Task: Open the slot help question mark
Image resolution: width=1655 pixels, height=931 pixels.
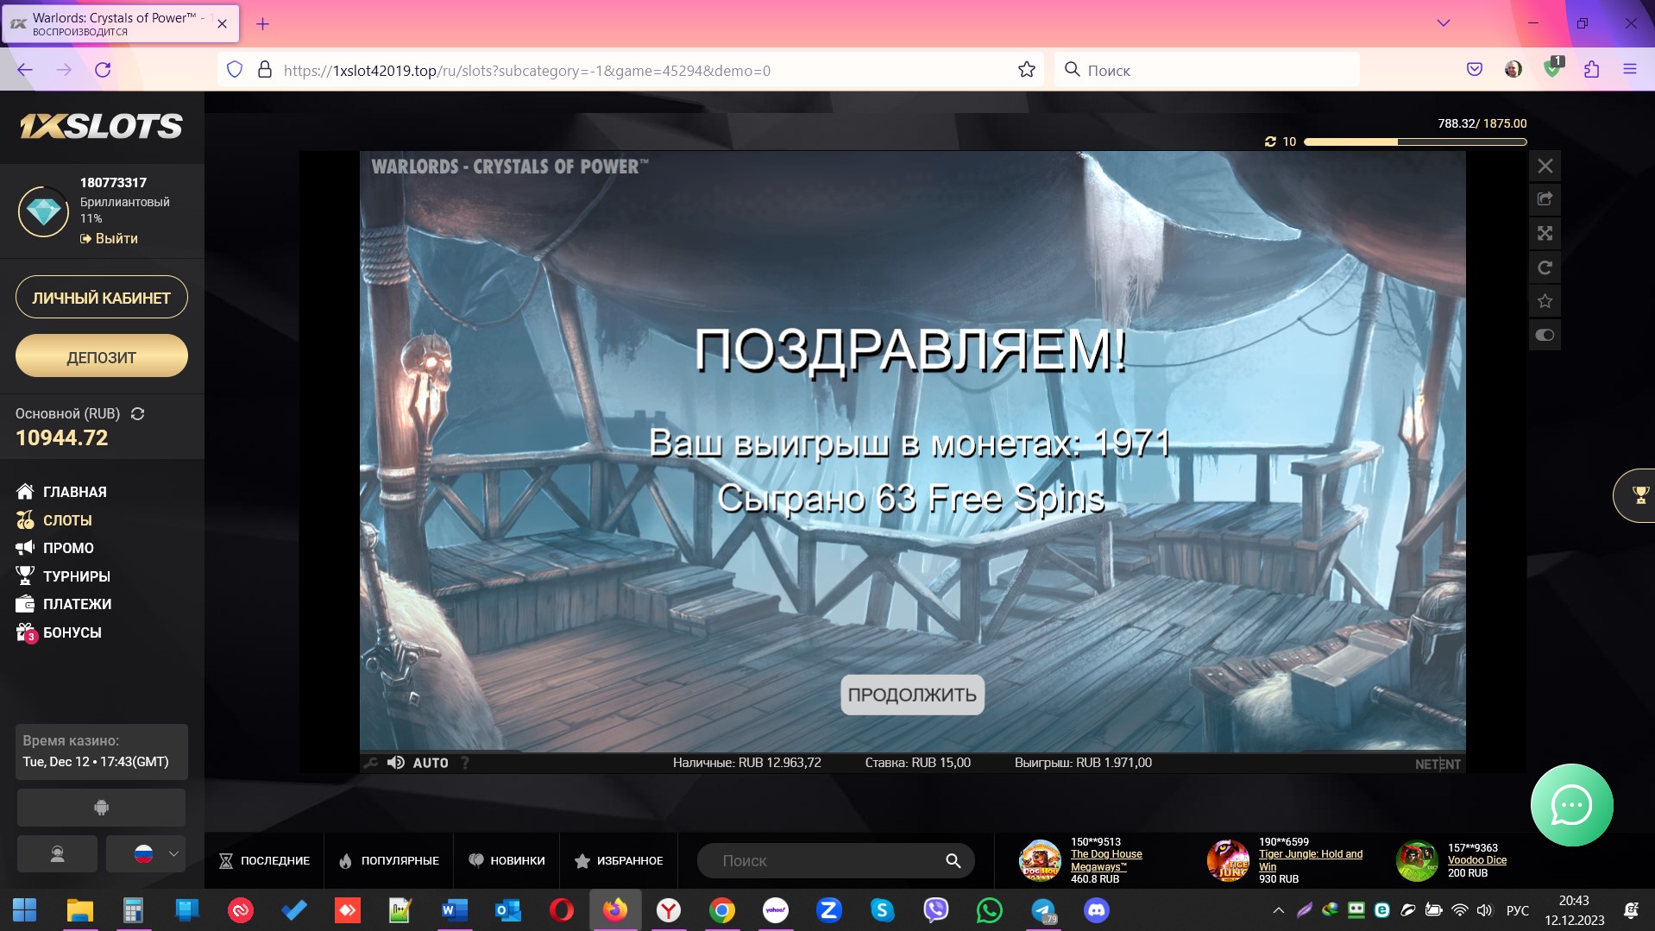Action: (x=465, y=763)
